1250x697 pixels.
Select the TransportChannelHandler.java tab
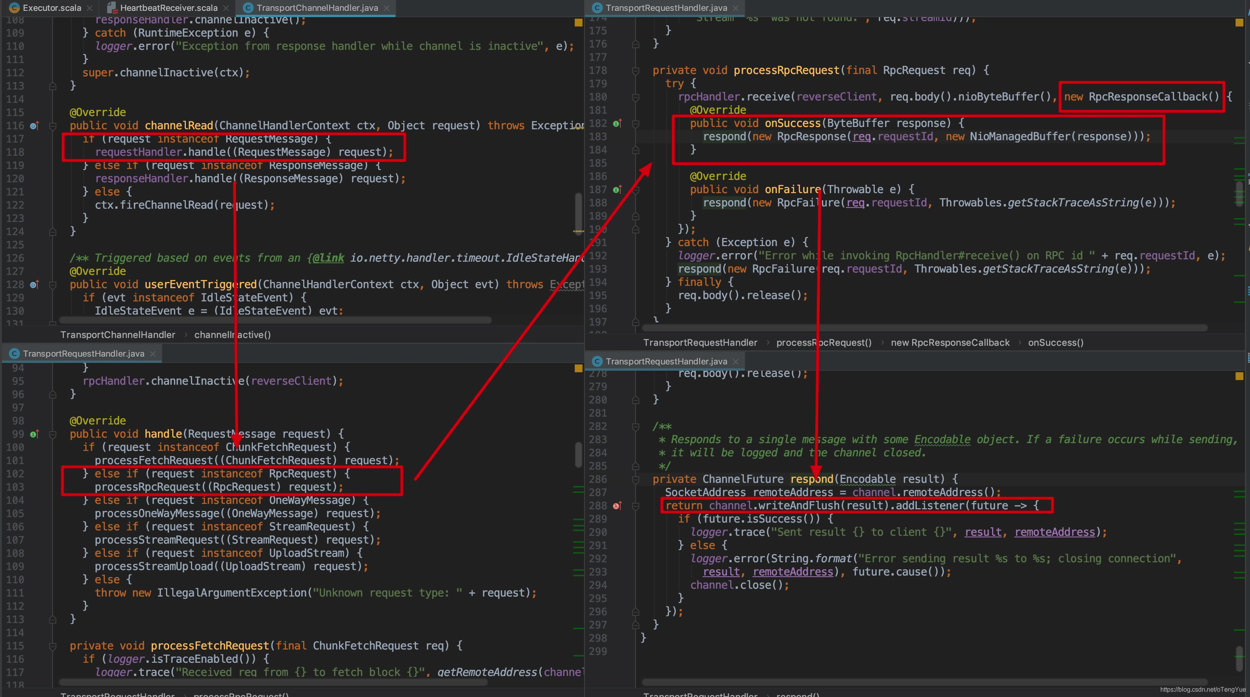pyautogui.click(x=317, y=8)
